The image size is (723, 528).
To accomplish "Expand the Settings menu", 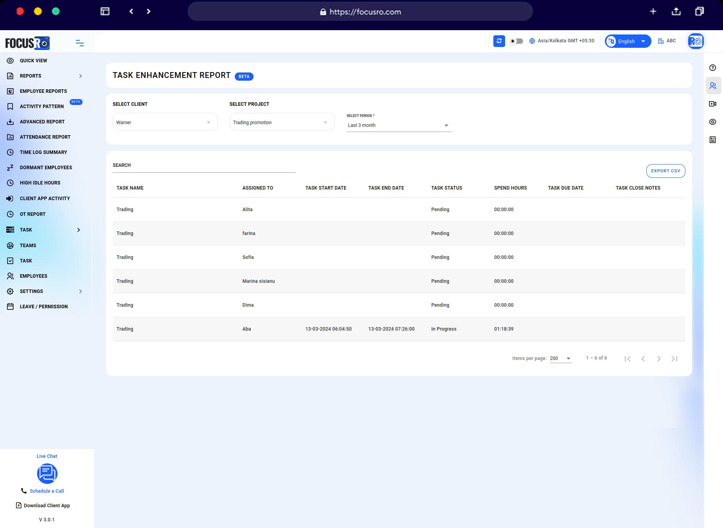I will point(31,291).
